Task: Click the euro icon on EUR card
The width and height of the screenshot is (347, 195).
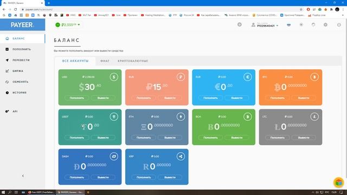Action: click(247, 77)
